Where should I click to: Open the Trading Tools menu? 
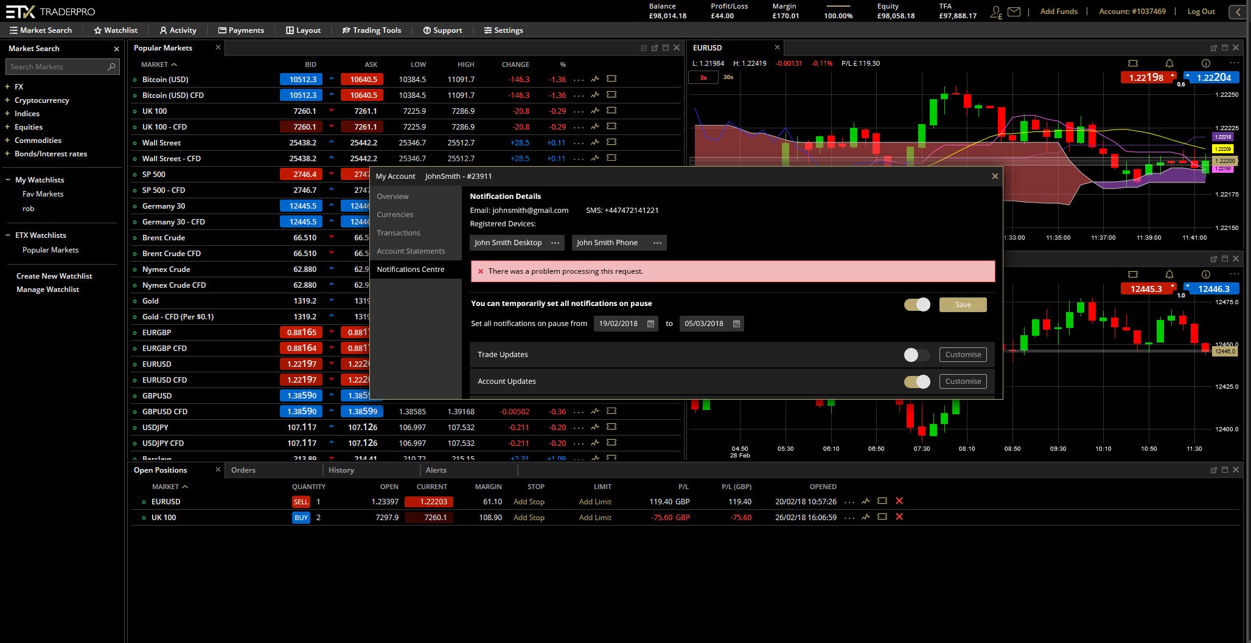click(x=371, y=30)
